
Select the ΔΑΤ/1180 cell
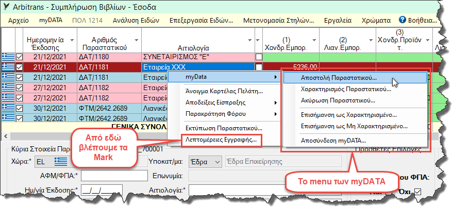point(109,57)
